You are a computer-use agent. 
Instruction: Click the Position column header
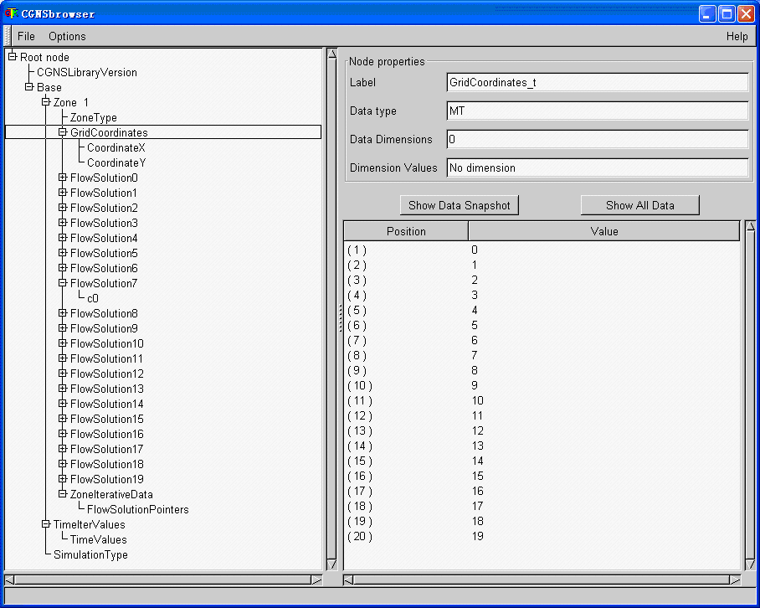click(x=406, y=231)
